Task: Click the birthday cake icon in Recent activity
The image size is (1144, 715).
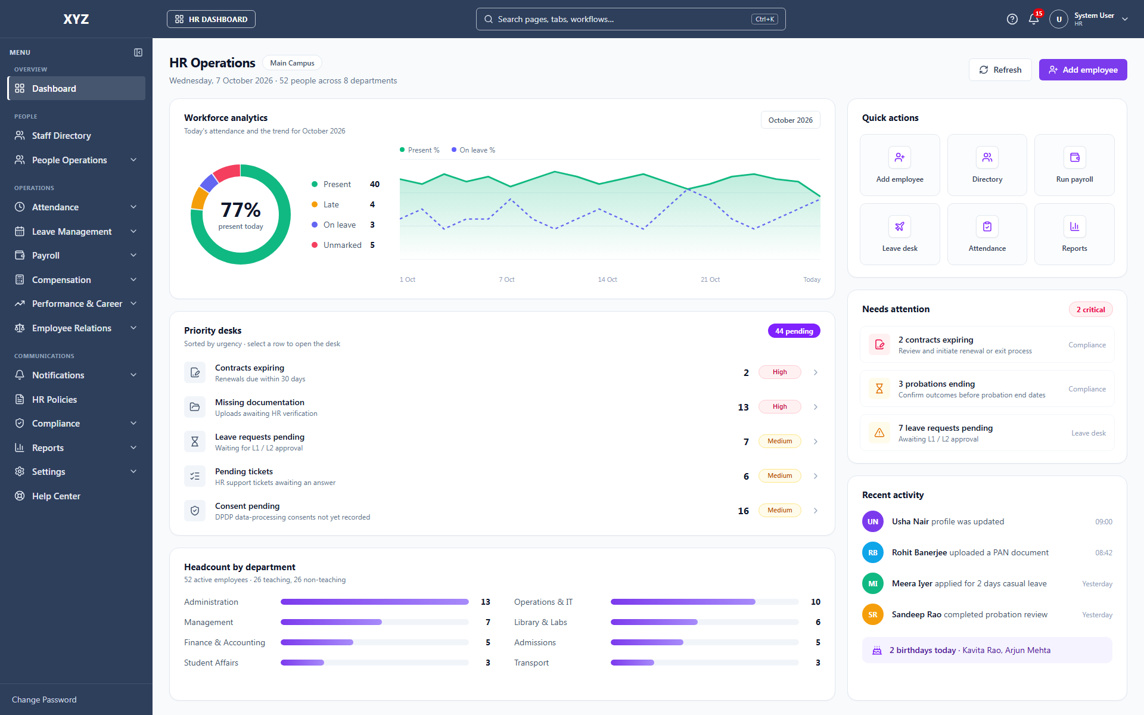Action: [x=877, y=651]
